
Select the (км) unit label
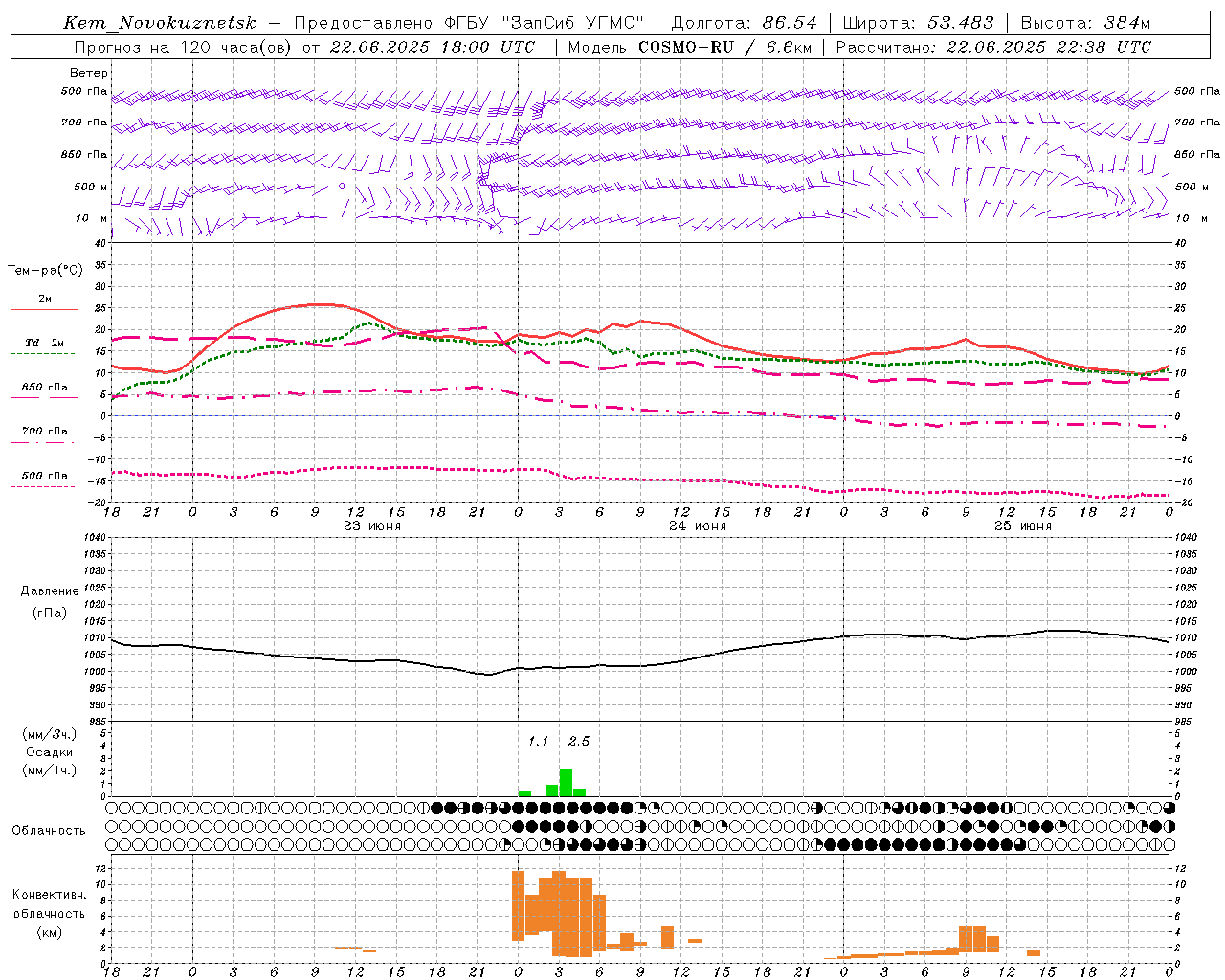[x=50, y=931]
